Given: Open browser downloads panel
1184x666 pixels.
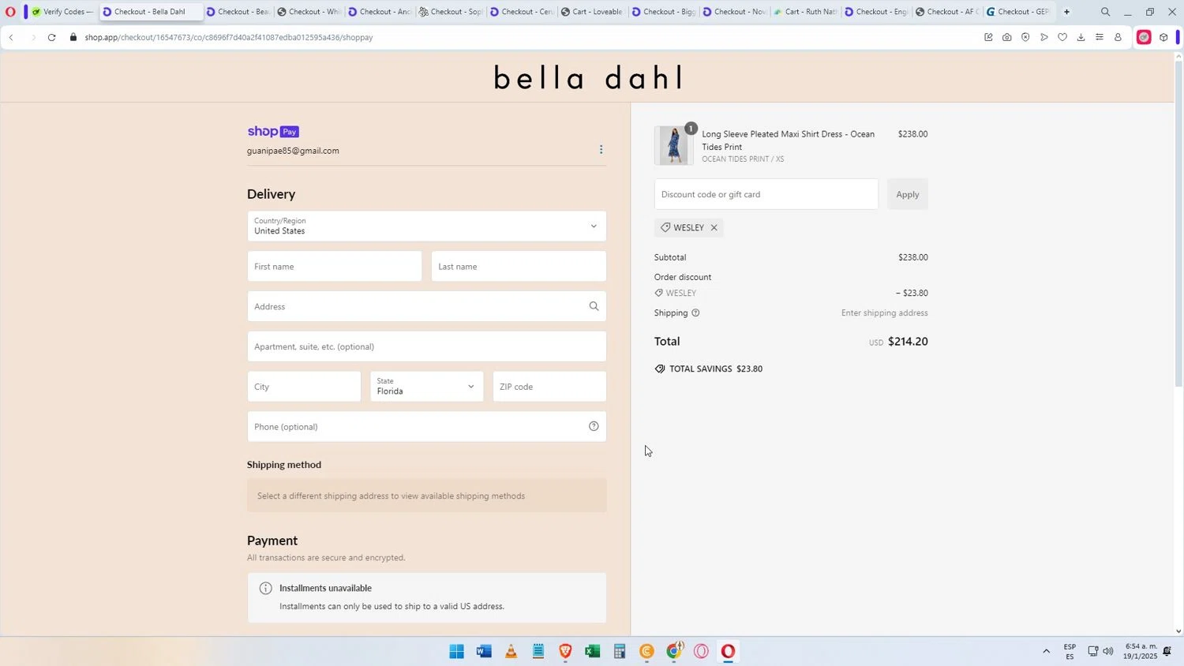Looking at the screenshot, I should (1081, 37).
